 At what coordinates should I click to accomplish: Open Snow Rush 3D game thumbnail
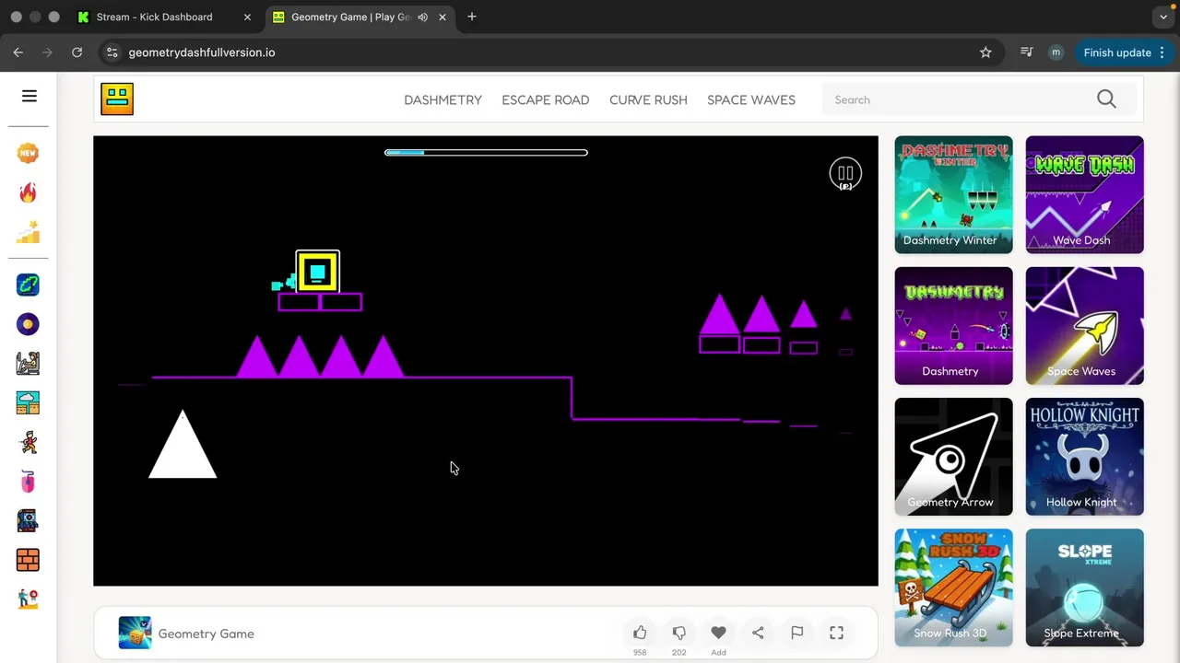(x=953, y=587)
